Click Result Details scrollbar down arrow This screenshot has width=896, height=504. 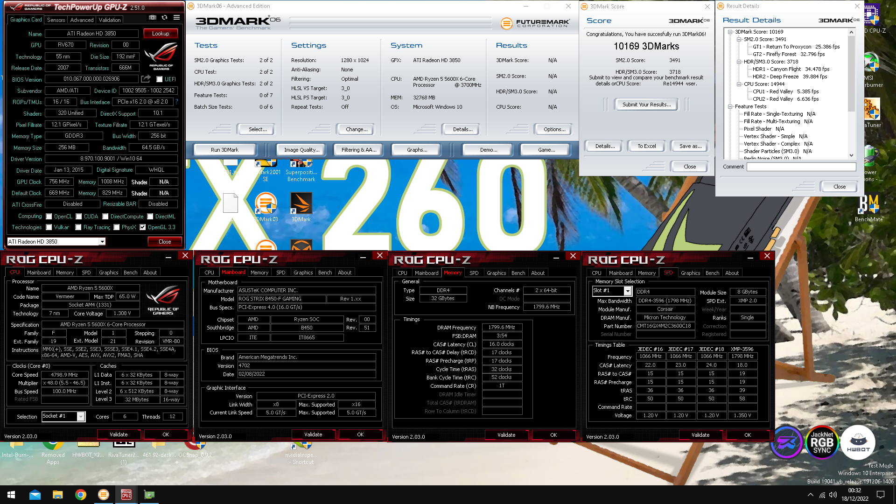tap(851, 155)
